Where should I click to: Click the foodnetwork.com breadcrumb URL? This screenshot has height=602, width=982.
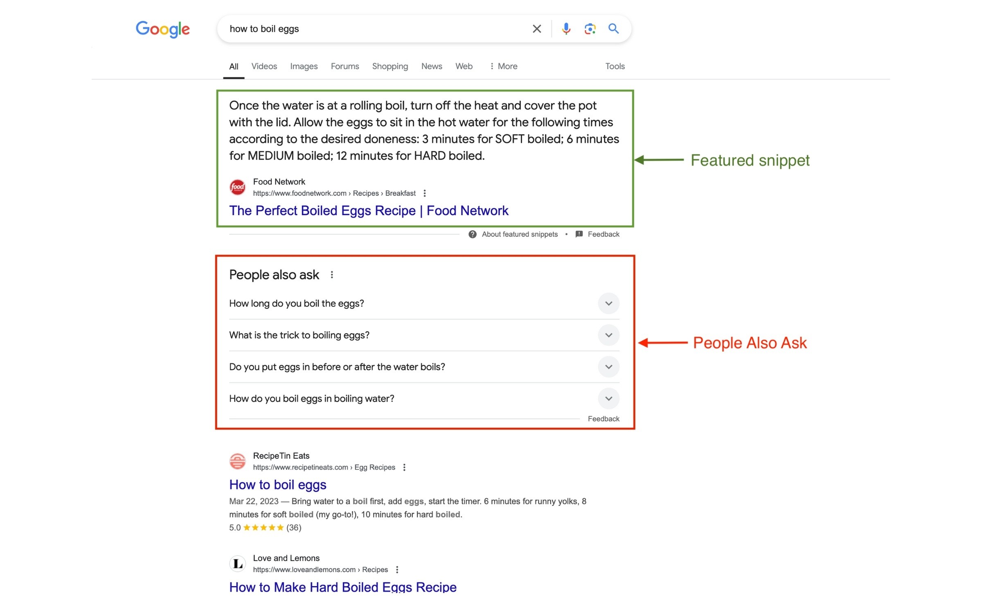tap(334, 193)
